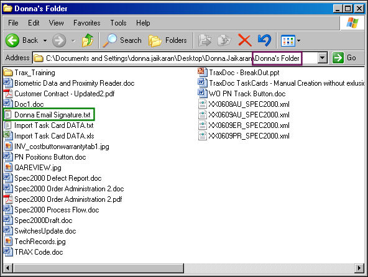The height and width of the screenshot is (277, 368).
Task: Maximize Donna's Folder window
Action: (348, 9)
